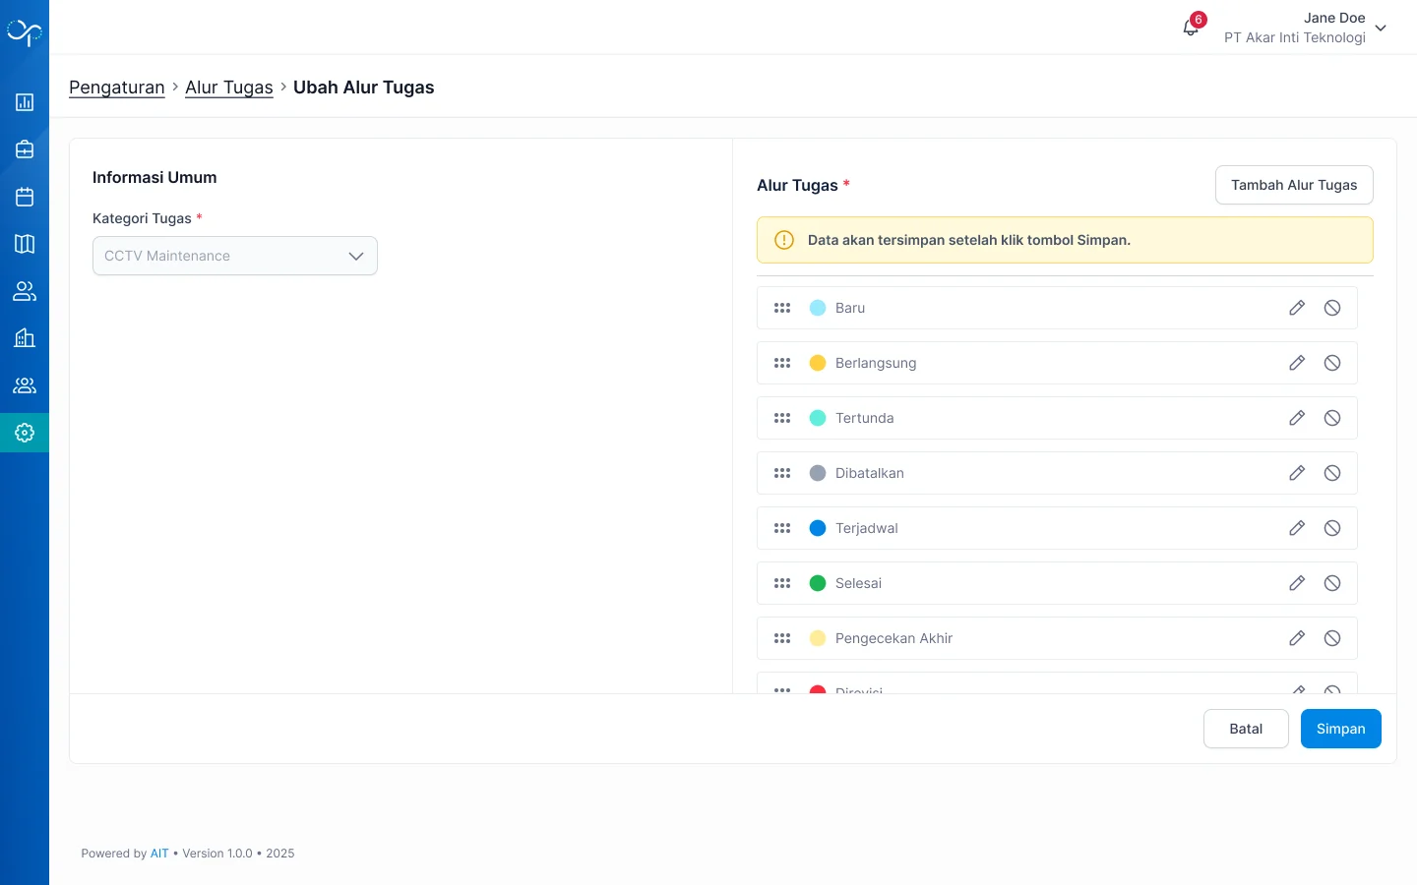The image size is (1417, 885).
Task: Open the calendar icon in sidebar
Action: (25, 197)
